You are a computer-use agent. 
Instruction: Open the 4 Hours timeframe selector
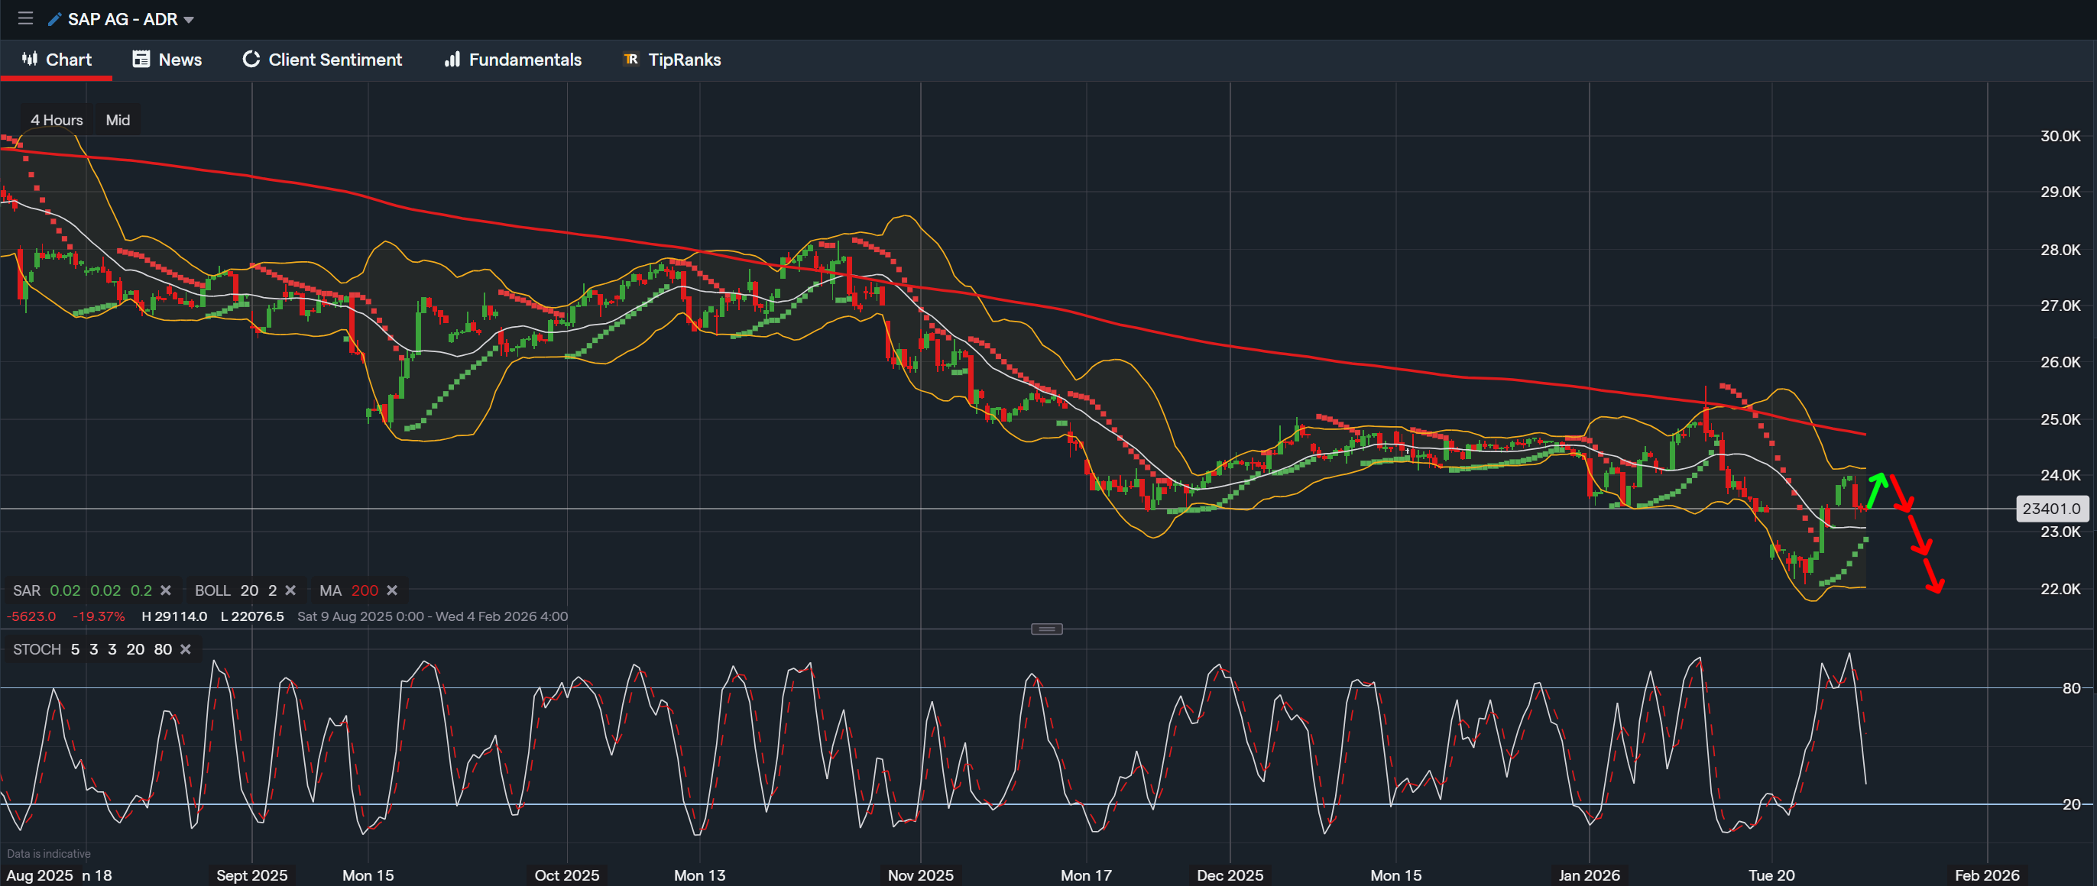click(57, 120)
